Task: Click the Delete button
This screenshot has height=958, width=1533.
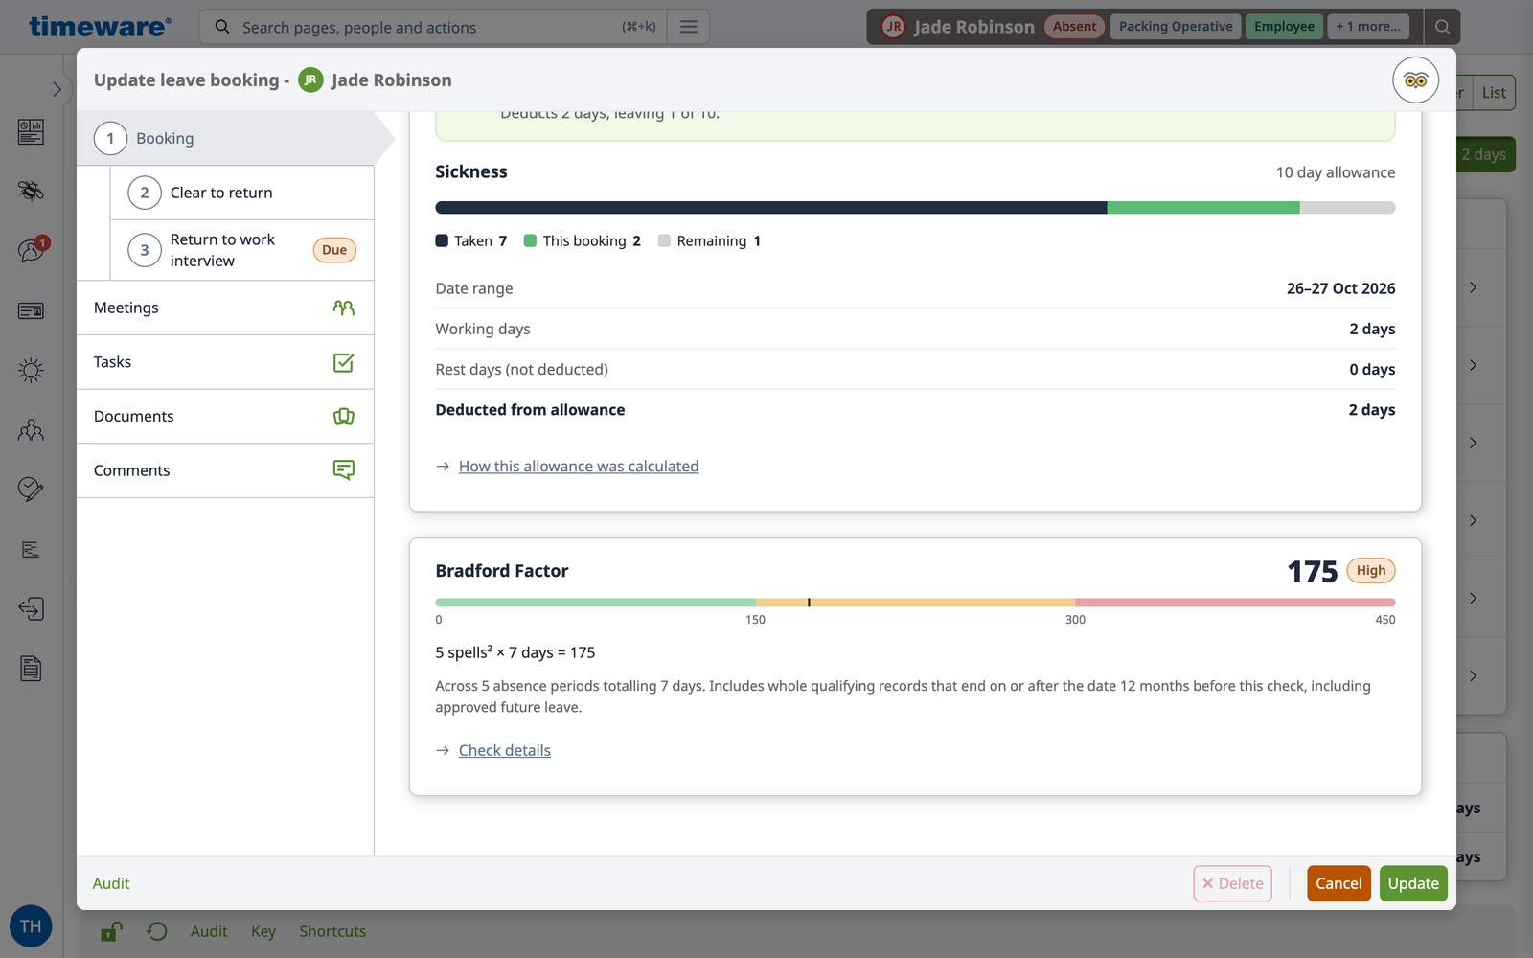Action: (1232, 883)
